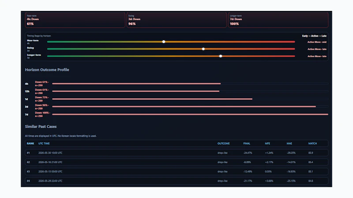This screenshot has width=353, height=198.
Task: Click MFE value 0.00% in row #3
Action: point(268,172)
